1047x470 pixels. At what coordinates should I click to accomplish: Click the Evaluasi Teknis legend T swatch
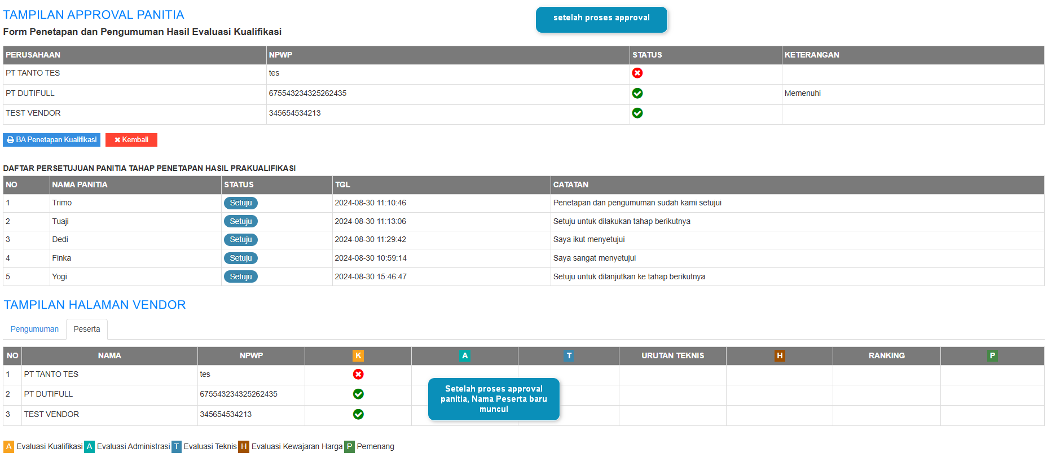pos(177,447)
